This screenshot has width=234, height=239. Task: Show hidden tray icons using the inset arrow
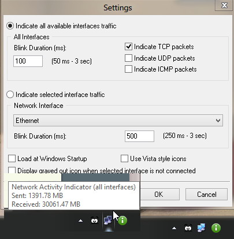click(x=81, y=221)
